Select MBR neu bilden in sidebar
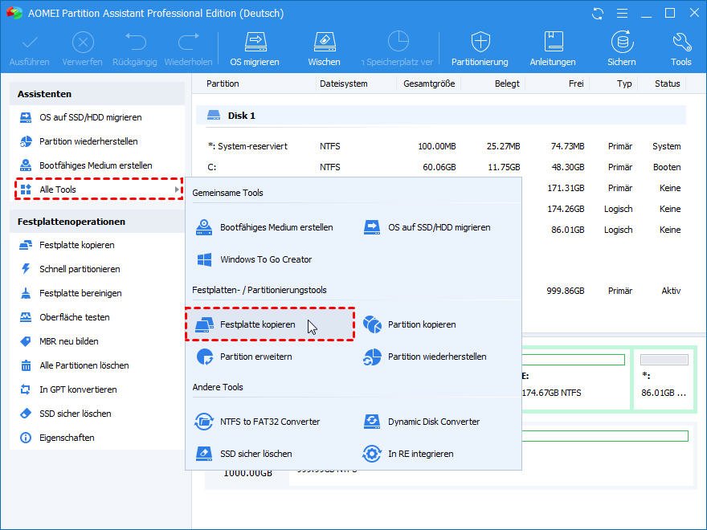This screenshot has width=707, height=530. click(x=97, y=341)
